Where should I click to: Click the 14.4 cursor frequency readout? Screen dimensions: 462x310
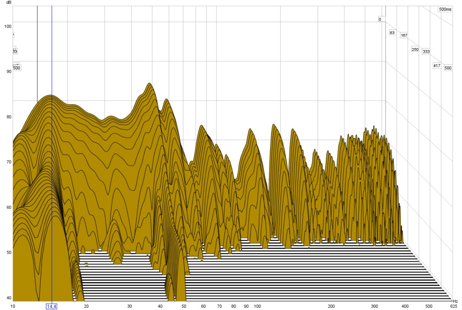coord(52,306)
